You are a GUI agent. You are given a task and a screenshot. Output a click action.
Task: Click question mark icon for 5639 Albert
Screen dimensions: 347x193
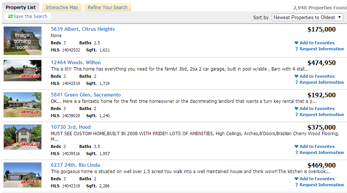click(296, 49)
